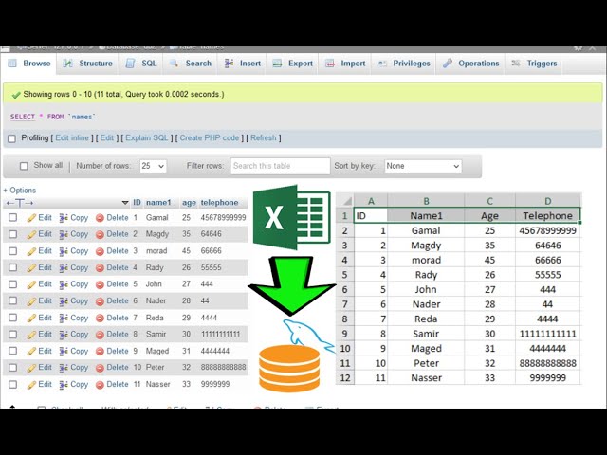Select the checkbox for the Reda row
The width and height of the screenshot is (607, 455).
coord(12,318)
